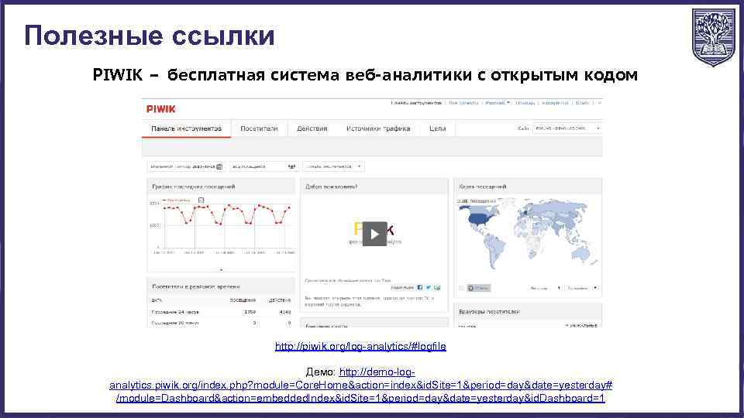Play the Piwik welcome video
Image resolution: width=744 pixels, height=418 pixels.
374,234
